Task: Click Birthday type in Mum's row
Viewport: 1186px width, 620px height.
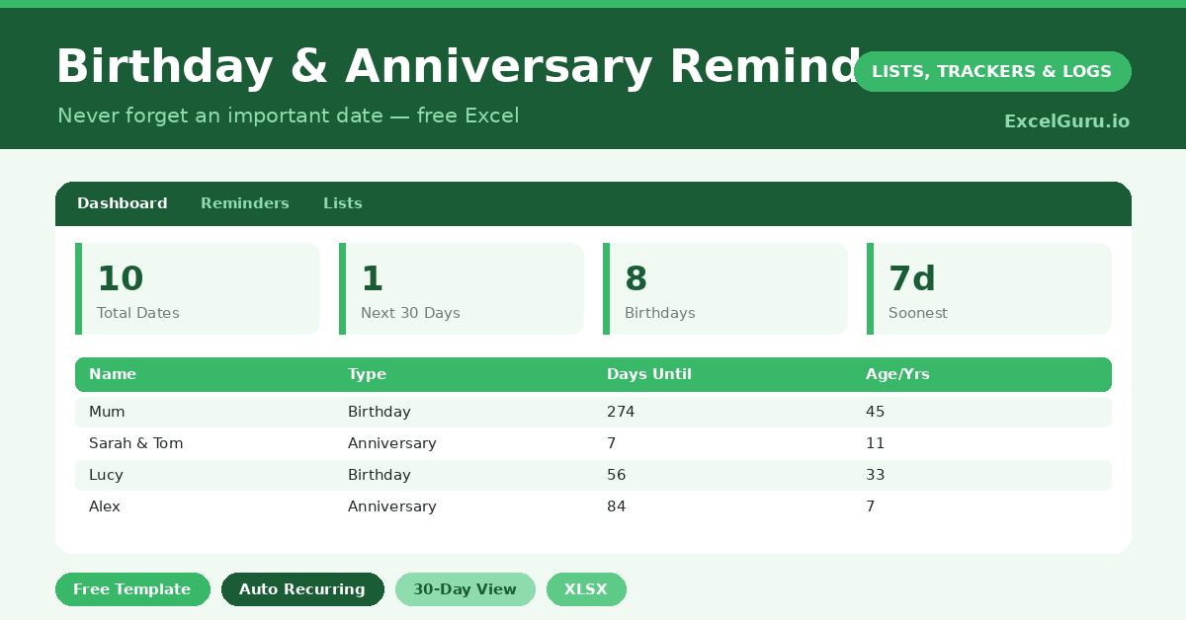Action: (x=380, y=412)
